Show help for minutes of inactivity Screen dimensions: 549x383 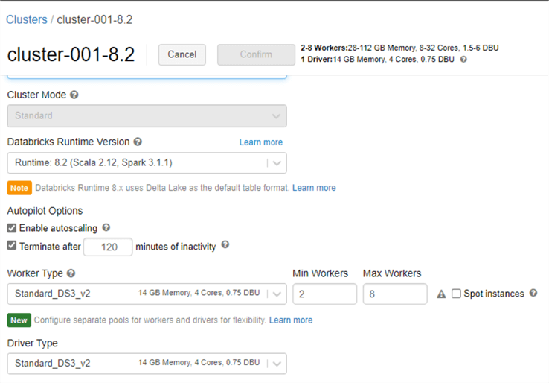click(225, 245)
